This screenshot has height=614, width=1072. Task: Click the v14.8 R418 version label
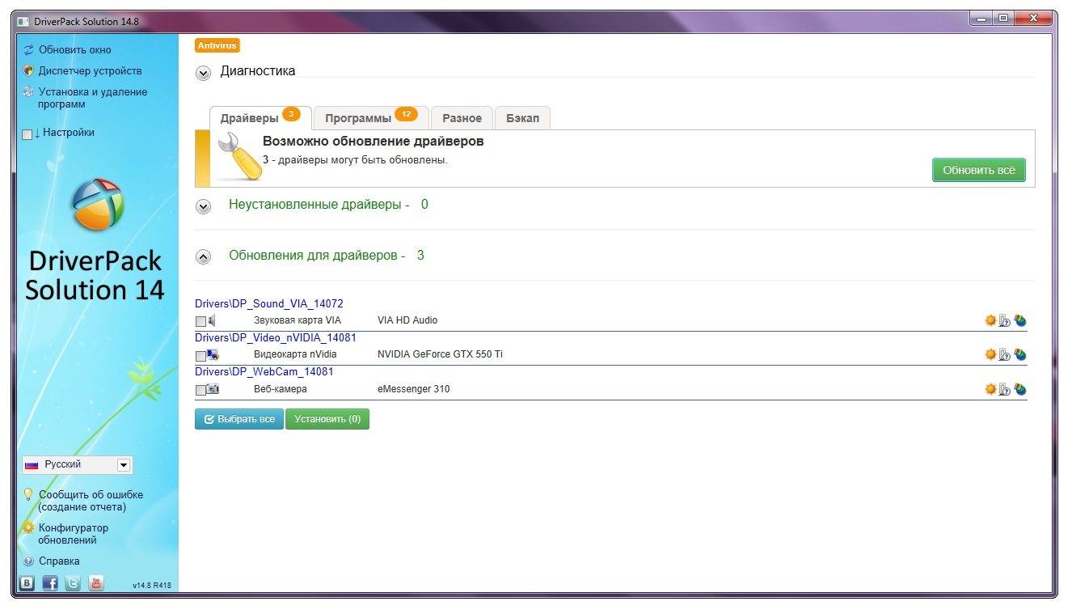(x=151, y=586)
